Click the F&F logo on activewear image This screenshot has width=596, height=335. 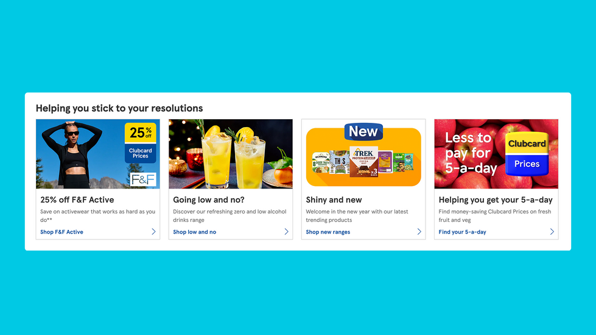143,179
